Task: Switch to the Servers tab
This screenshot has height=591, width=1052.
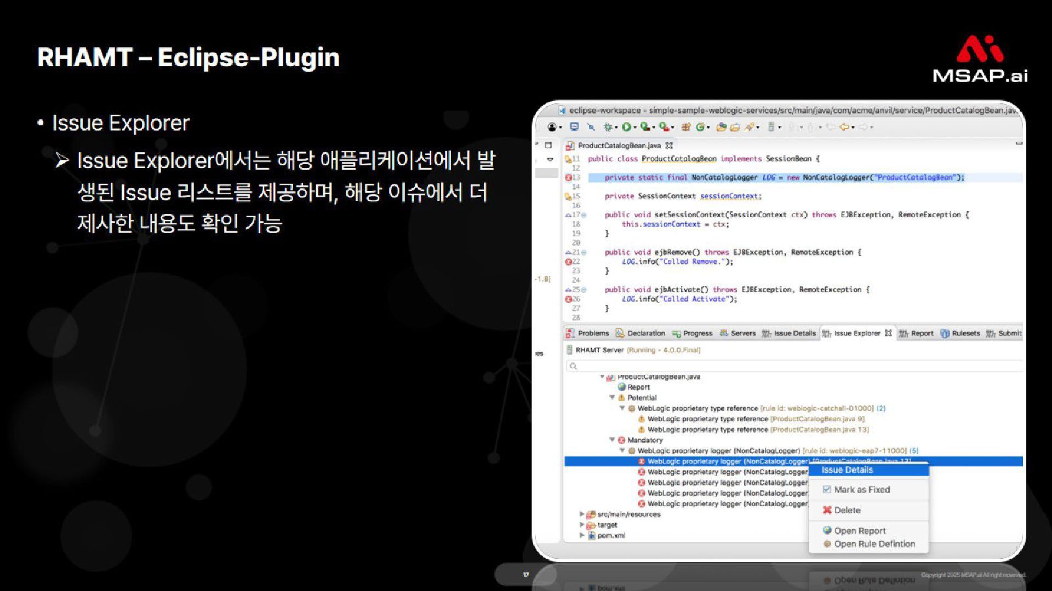Action: coord(737,333)
